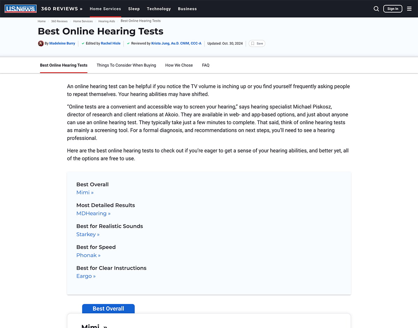Viewport: 418px width, 328px height.
Task: Follow the Starkey » link
Action: tap(88, 234)
